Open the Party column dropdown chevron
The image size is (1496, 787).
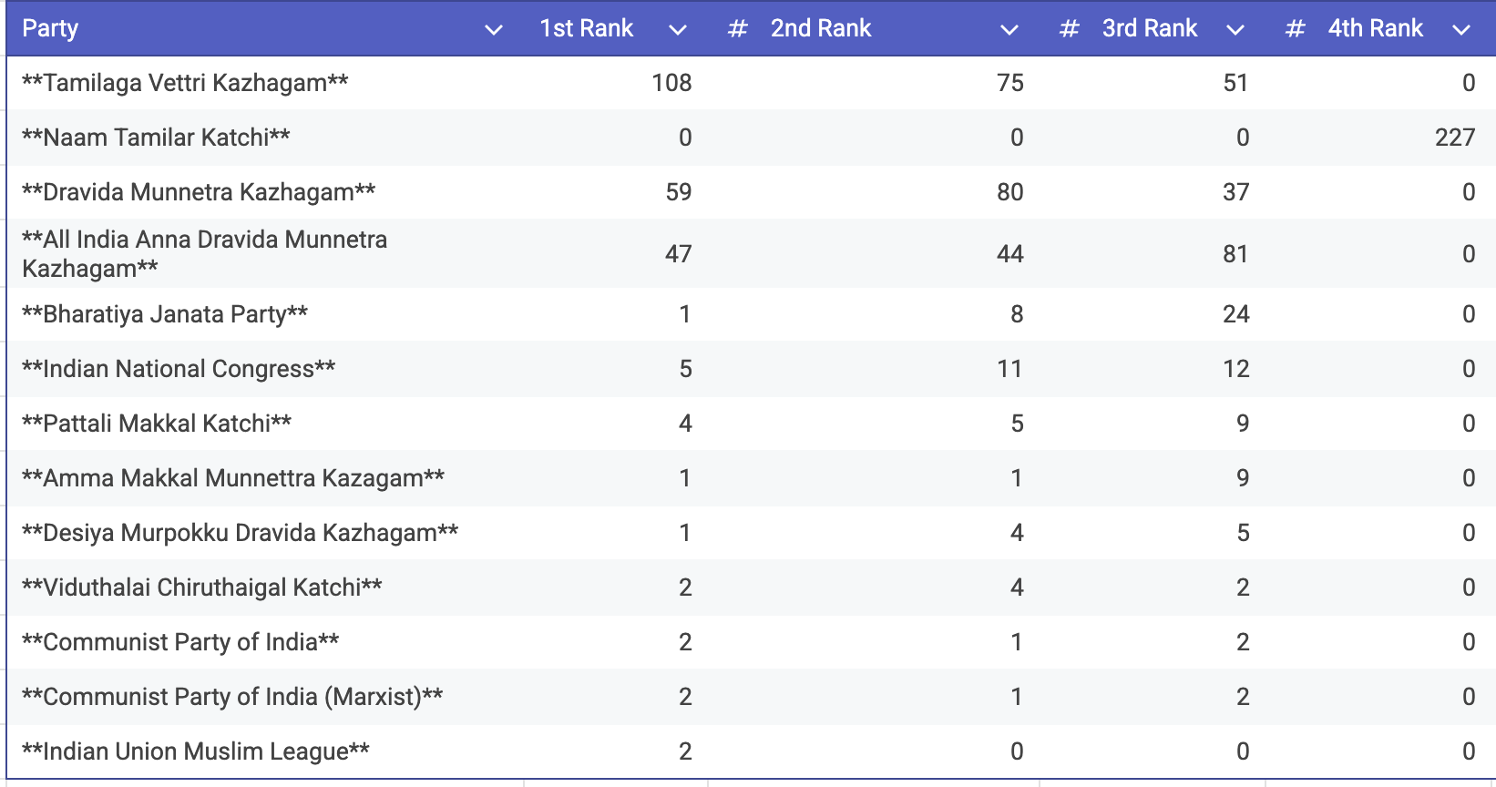pos(494,30)
